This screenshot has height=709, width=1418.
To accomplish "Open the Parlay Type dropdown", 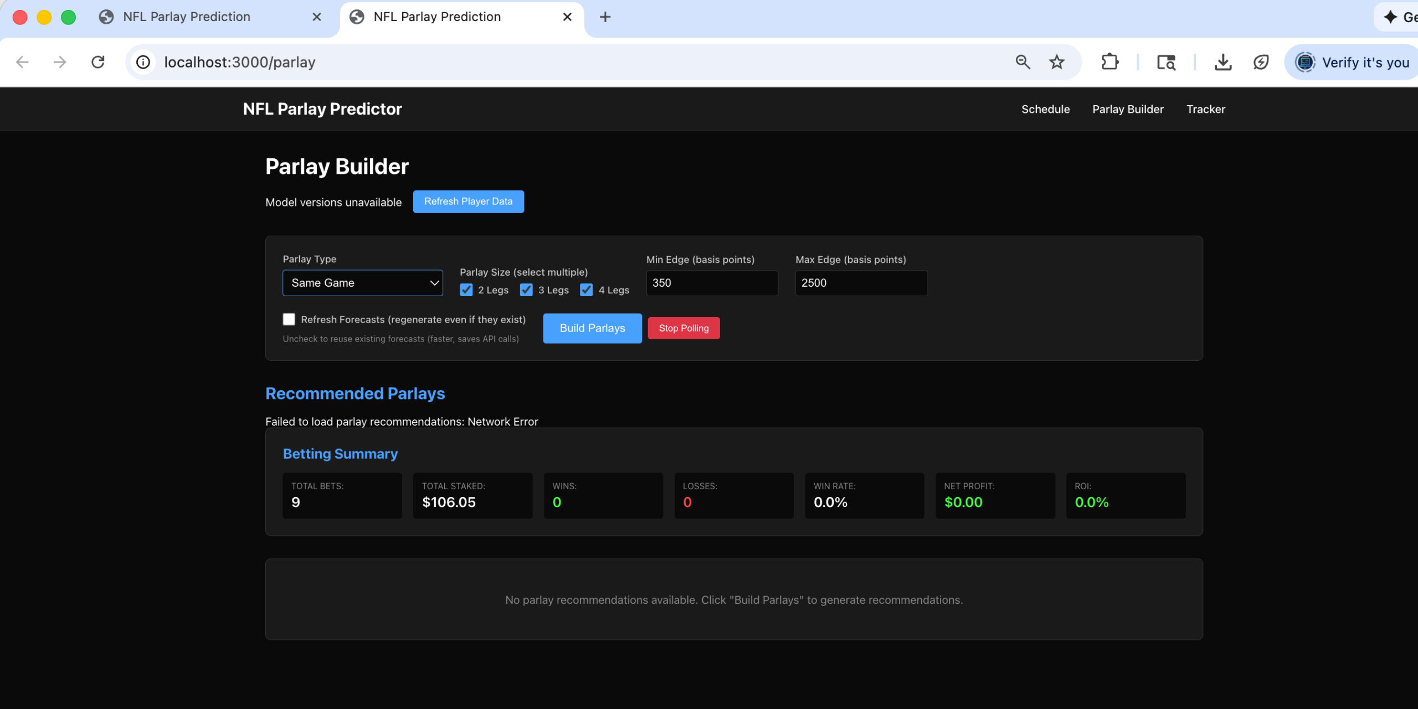I will coord(362,283).
